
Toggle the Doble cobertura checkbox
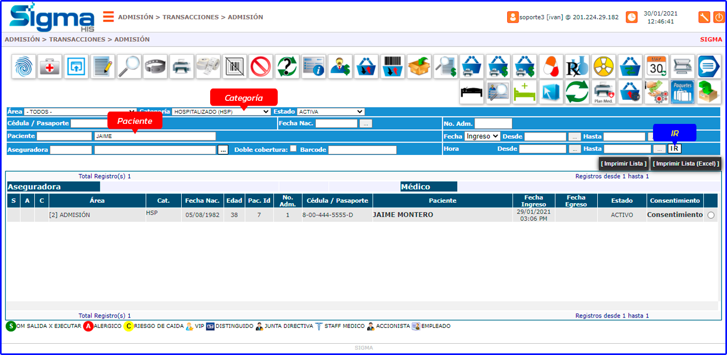click(x=293, y=149)
